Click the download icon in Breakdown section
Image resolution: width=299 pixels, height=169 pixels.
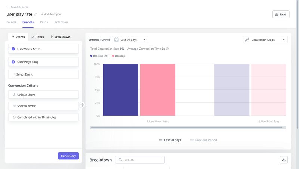pyautogui.click(x=284, y=160)
